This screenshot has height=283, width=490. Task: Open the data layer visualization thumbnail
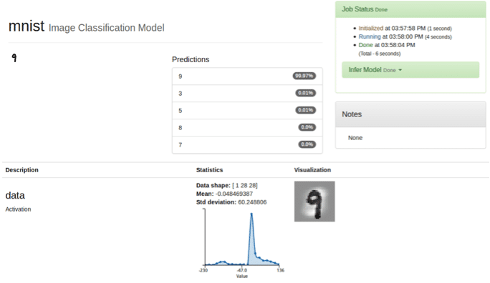314,202
